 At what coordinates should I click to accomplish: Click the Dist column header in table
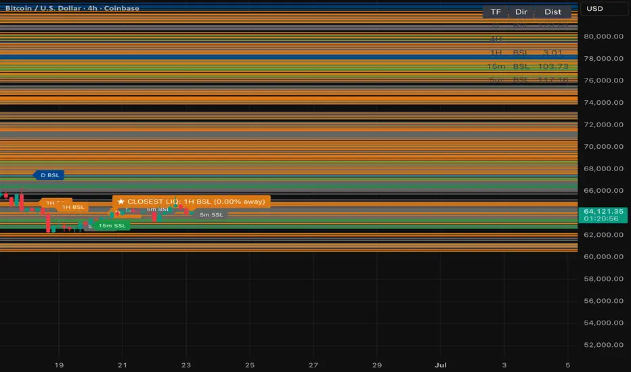pyautogui.click(x=552, y=11)
